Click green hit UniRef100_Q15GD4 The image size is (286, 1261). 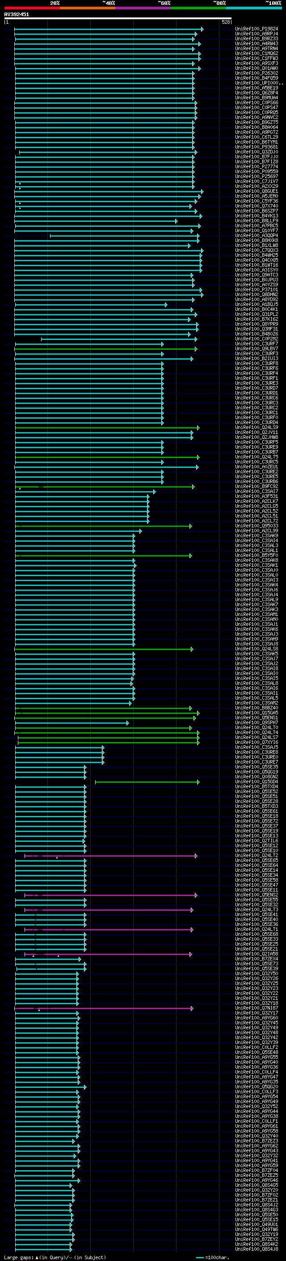click(257, 782)
